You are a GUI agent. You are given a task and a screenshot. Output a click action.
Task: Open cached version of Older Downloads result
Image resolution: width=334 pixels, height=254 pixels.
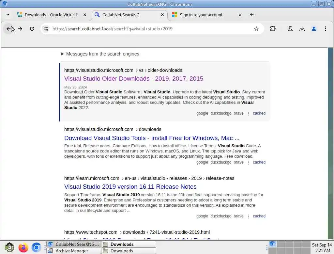[259, 113]
